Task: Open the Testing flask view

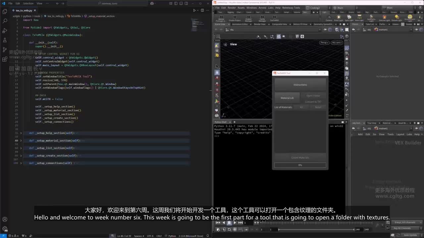Action: coord(5,40)
